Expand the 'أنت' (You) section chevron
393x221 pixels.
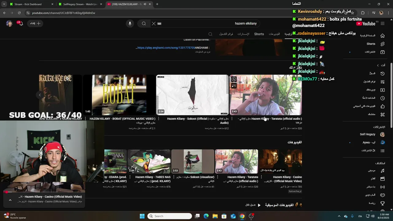click(378, 65)
